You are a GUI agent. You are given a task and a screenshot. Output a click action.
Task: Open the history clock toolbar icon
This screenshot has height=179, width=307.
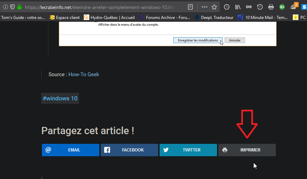[227, 7]
